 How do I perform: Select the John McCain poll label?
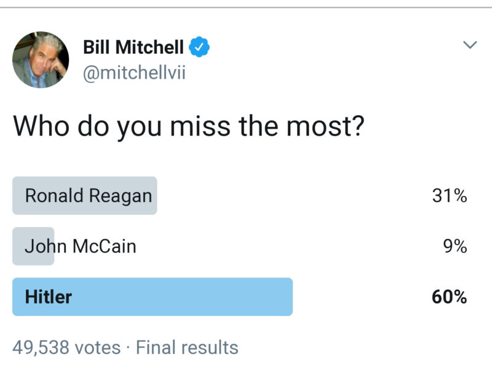click(80, 246)
